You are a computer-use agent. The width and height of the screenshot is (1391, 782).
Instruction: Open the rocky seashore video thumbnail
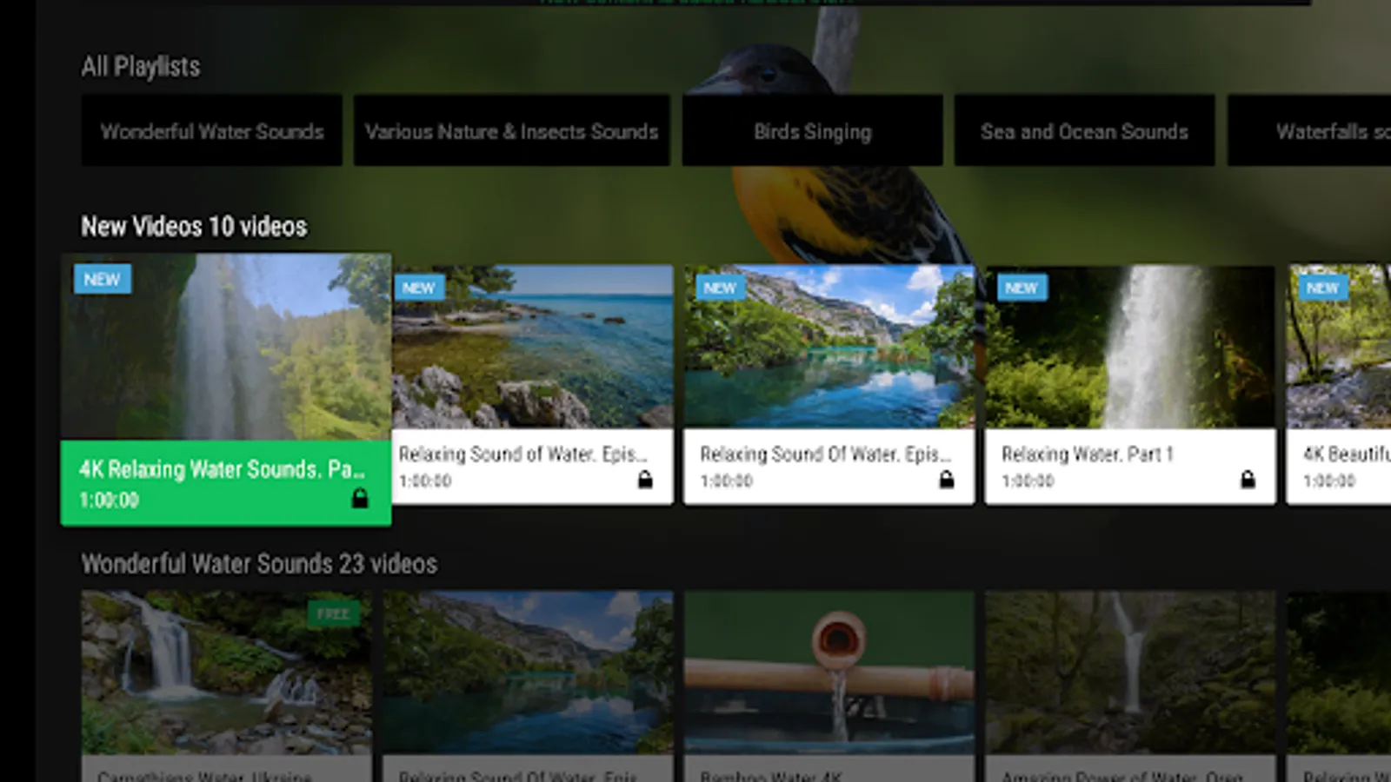[x=532, y=347]
